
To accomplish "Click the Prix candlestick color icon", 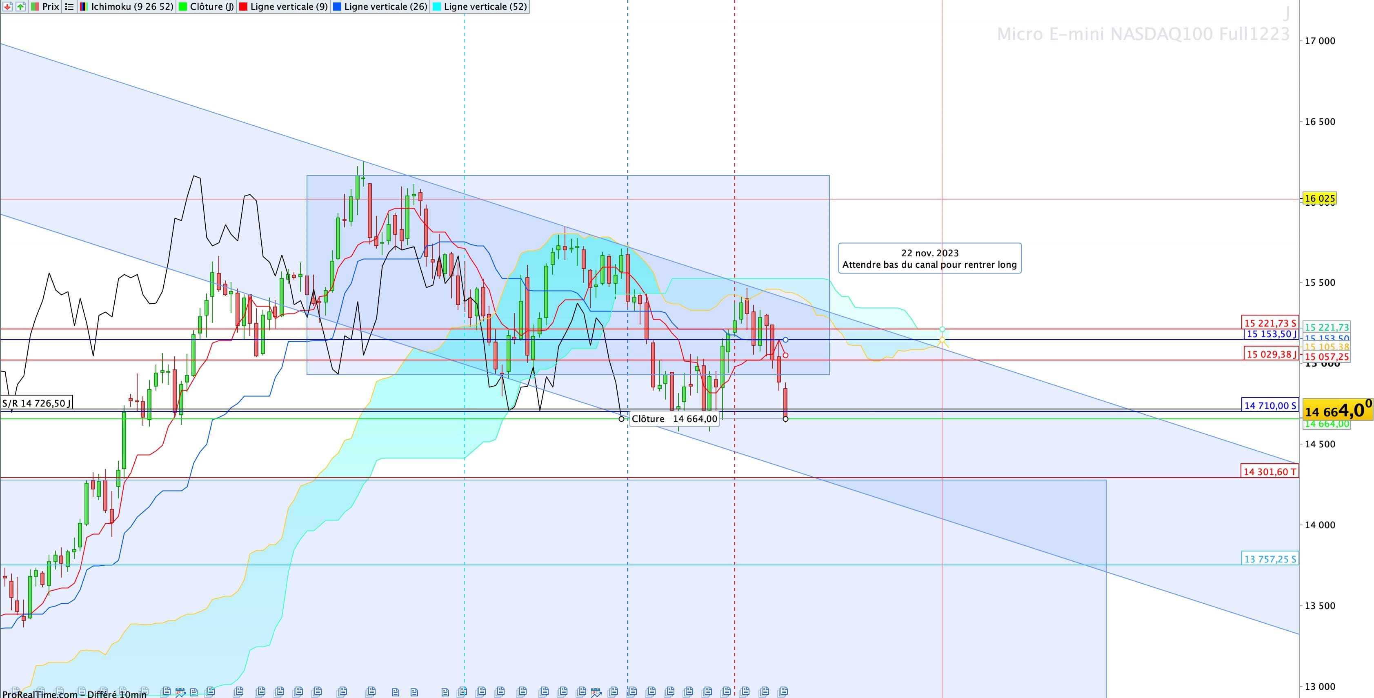I will (35, 7).
